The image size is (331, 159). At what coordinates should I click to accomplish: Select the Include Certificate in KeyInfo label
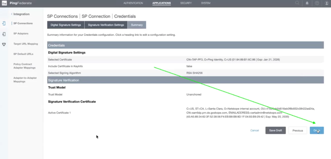pyautogui.click(x=65, y=66)
